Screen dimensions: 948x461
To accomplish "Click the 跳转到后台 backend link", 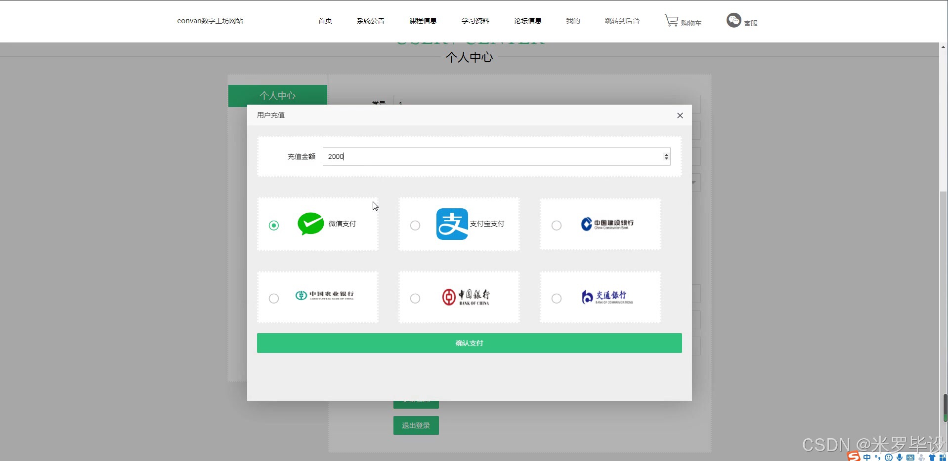I will tap(622, 21).
